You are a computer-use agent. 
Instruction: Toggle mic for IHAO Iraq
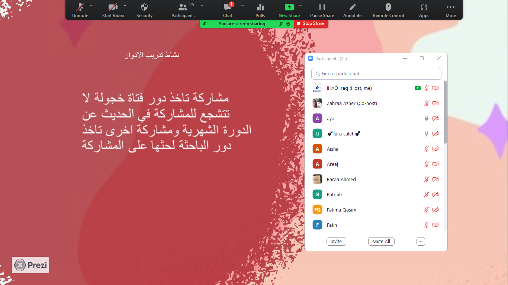click(427, 88)
